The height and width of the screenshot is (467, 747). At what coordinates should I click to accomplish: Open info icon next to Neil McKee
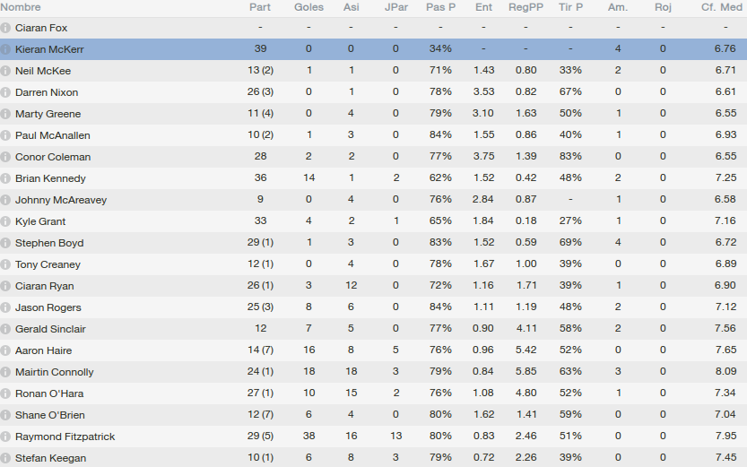tap(6, 71)
